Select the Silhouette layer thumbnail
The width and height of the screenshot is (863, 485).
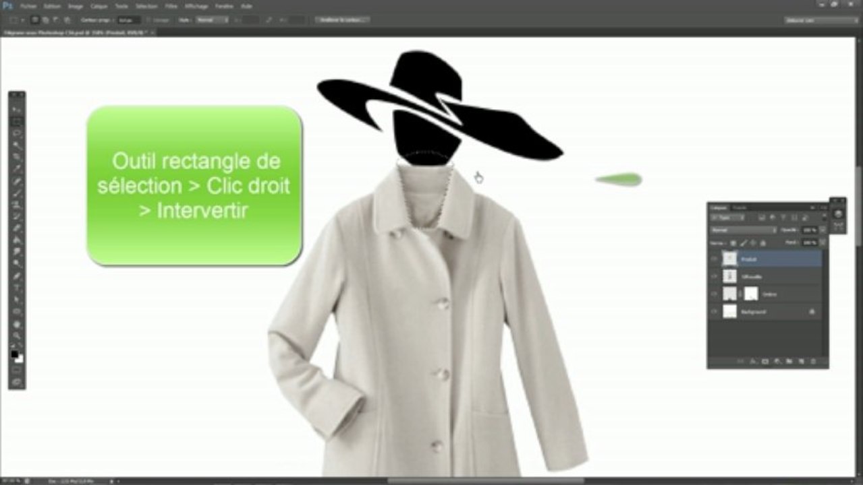coord(729,276)
